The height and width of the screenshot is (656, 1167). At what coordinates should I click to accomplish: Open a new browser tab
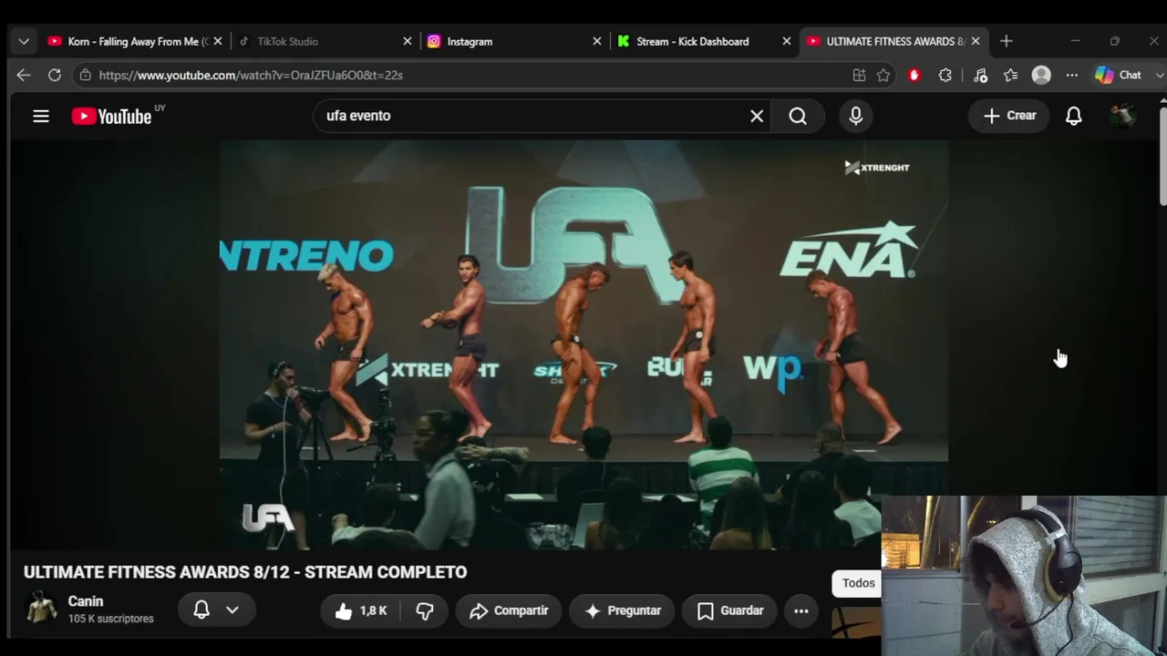(x=1007, y=41)
